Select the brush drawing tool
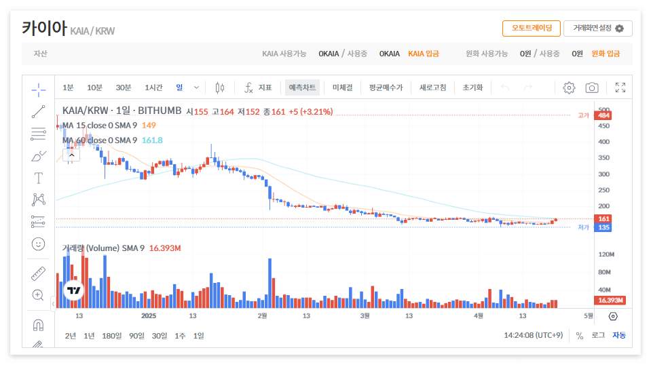This screenshot has width=651, height=365. point(38,156)
